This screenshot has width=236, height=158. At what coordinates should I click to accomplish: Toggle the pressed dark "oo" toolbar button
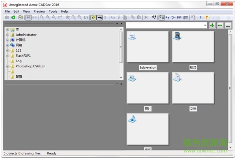28,18
